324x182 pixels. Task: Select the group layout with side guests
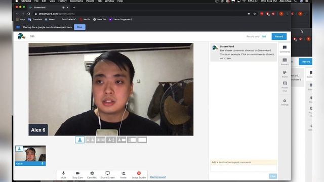[x=111, y=140]
